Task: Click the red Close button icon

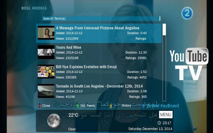Action: click(39, 106)
